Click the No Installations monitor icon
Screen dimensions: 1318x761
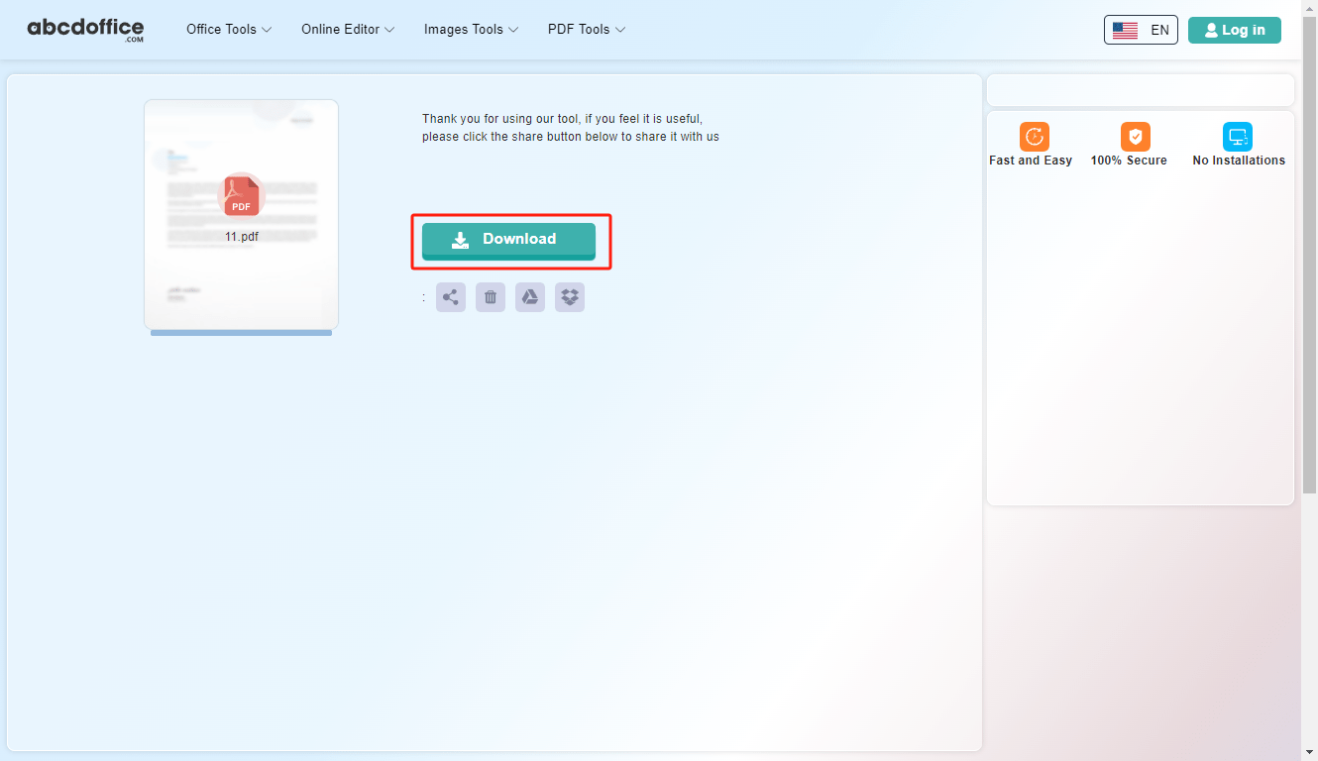click(x=1238, y=137)
